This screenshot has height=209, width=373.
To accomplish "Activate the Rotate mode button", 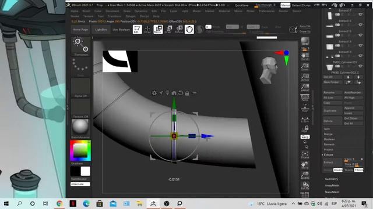I will pos(179,30).
